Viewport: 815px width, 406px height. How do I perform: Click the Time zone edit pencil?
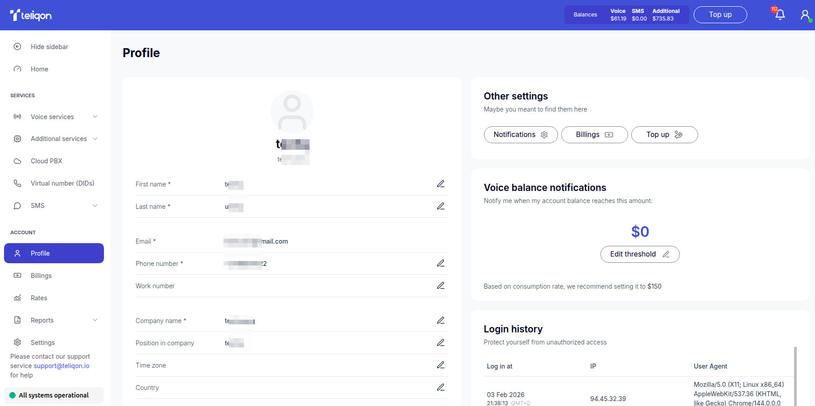tap(440, 365)
